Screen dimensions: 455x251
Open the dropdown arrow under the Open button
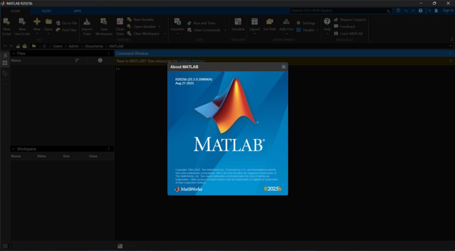click(48, 34)
